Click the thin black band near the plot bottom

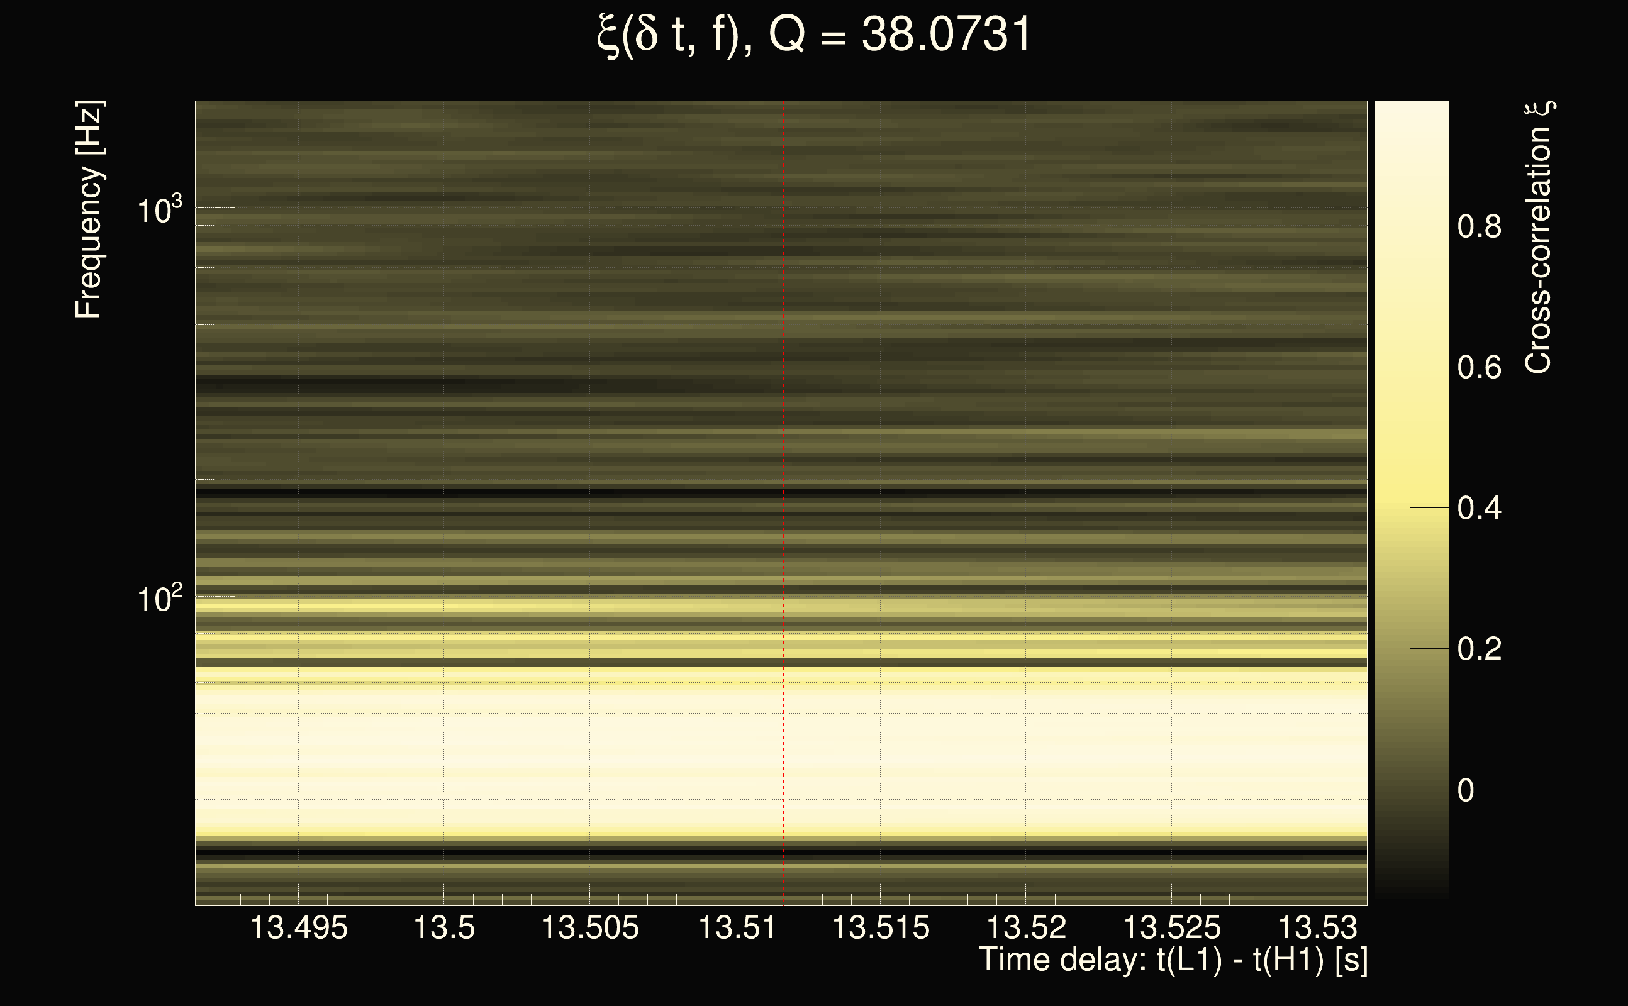click(666, 851)
